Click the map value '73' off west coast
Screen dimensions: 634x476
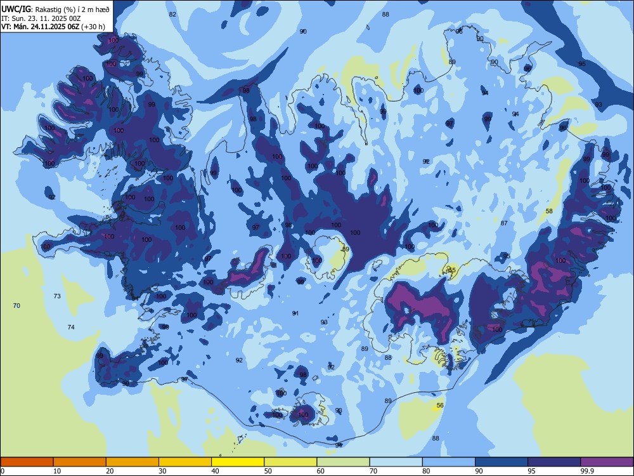(57, 296)
